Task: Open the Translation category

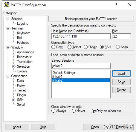Action: click(x=25, y=62)
